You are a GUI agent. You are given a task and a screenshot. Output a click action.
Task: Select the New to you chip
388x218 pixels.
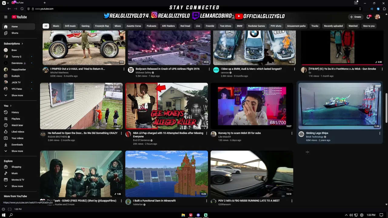click(x=369, y=26)
